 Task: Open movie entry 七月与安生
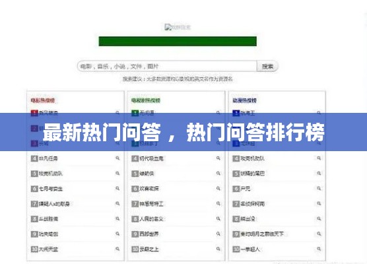(51, 189)
